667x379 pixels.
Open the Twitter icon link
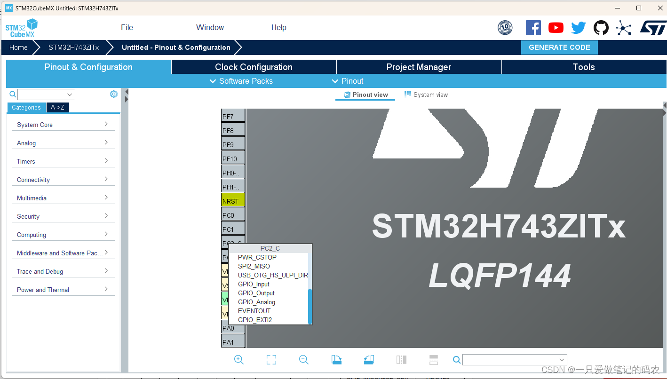[578, 28]
